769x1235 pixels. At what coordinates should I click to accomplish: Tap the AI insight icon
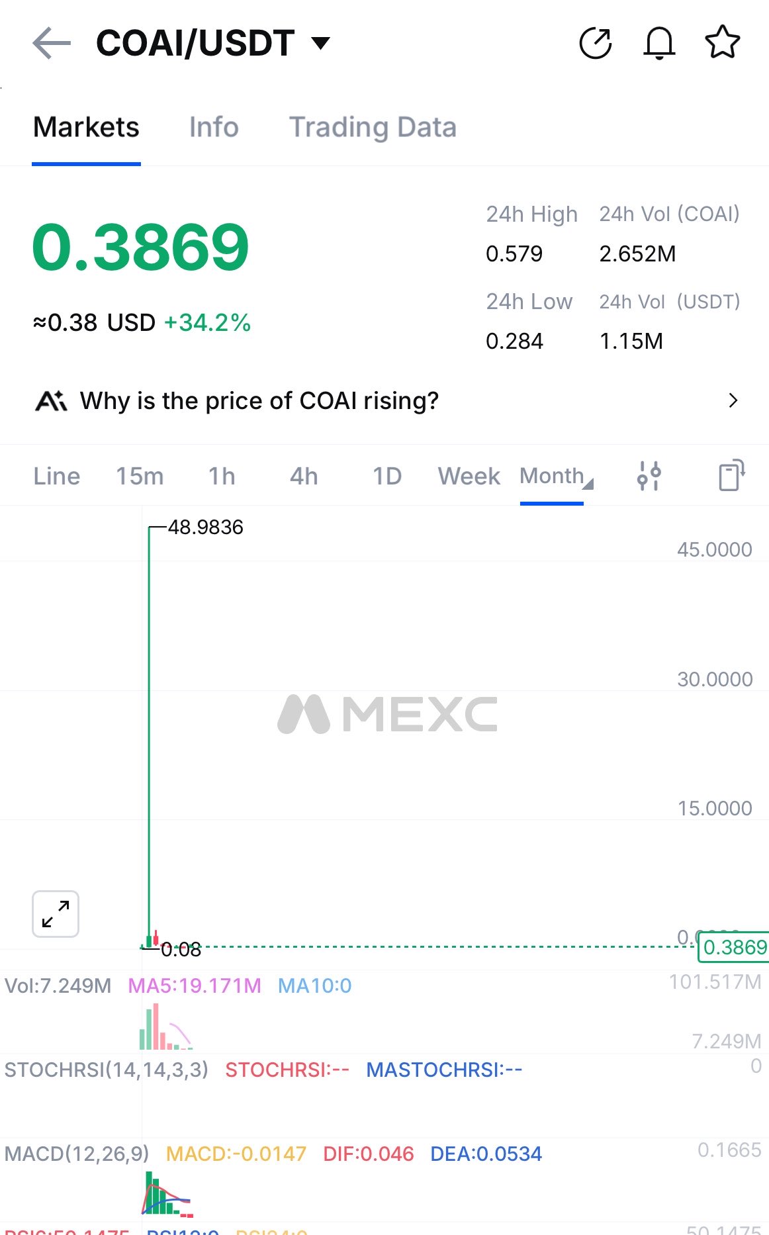51,401
